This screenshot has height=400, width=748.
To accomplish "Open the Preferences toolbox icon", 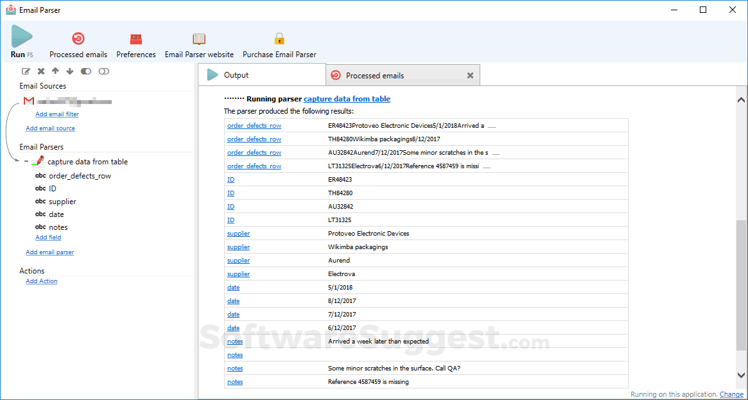I will point(136,39).
